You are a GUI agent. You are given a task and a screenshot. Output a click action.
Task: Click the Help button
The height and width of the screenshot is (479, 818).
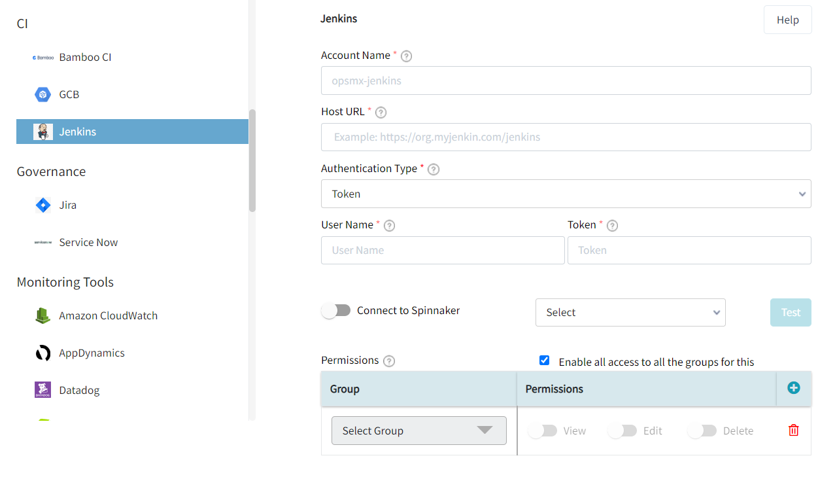coord(787,20)
